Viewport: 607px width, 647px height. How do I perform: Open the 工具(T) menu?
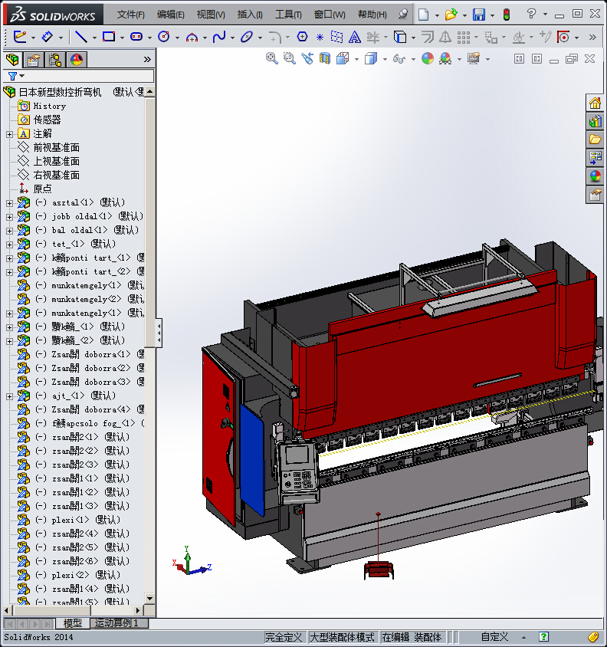pyautogui.click(x=288, y=15)
